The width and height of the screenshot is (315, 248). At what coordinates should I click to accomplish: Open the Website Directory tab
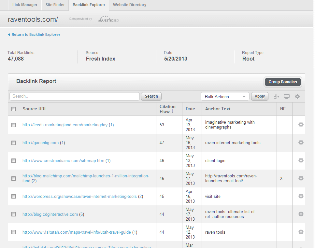[x=129, y=5]
